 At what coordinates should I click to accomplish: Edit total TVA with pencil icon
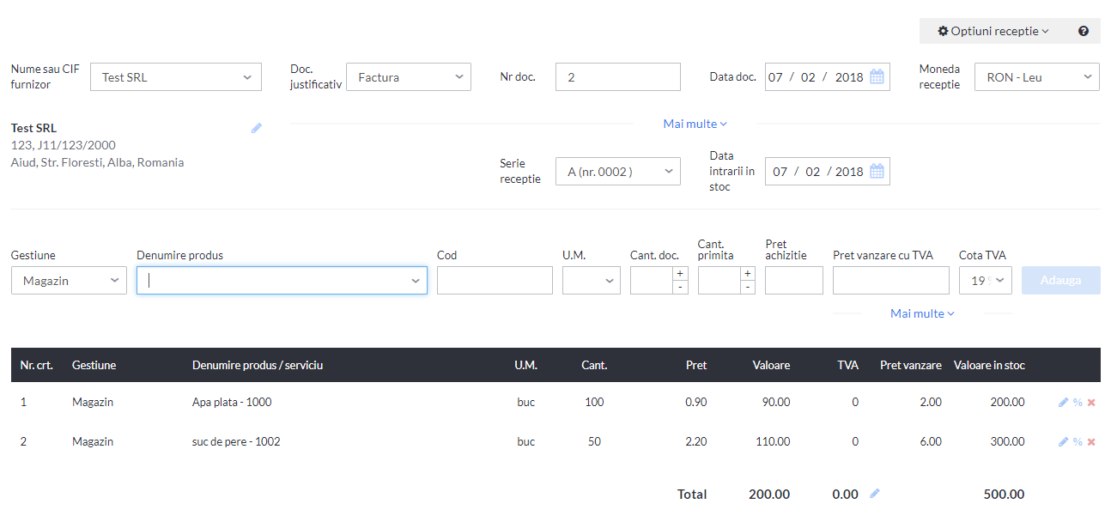tap(875, 494)
